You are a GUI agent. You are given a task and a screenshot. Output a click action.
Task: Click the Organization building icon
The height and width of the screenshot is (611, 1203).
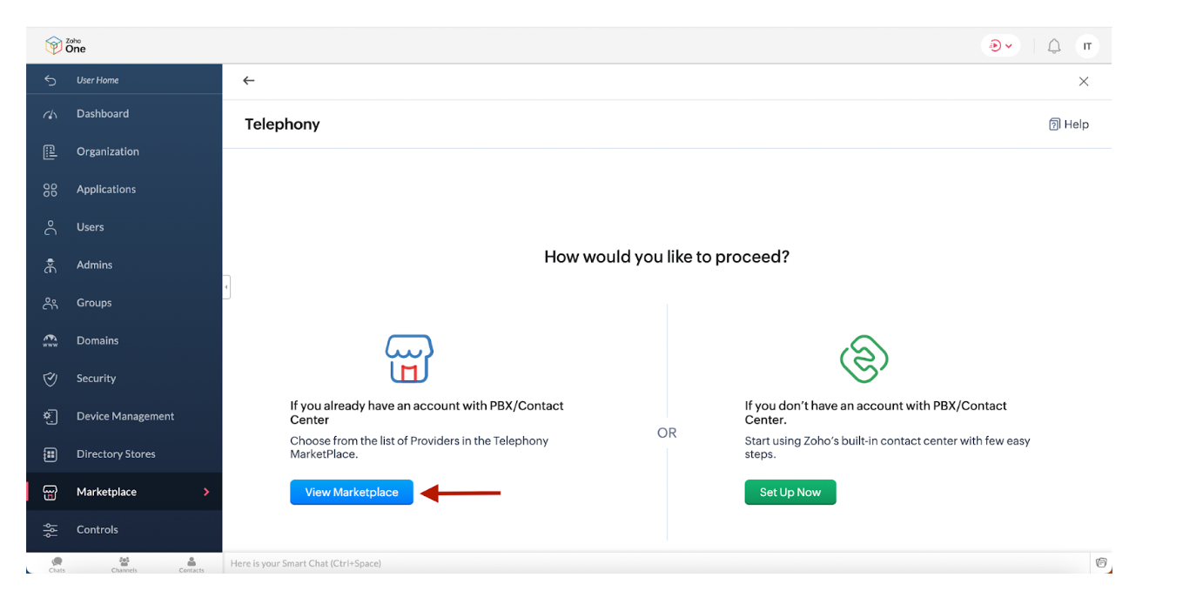(50, 151)
